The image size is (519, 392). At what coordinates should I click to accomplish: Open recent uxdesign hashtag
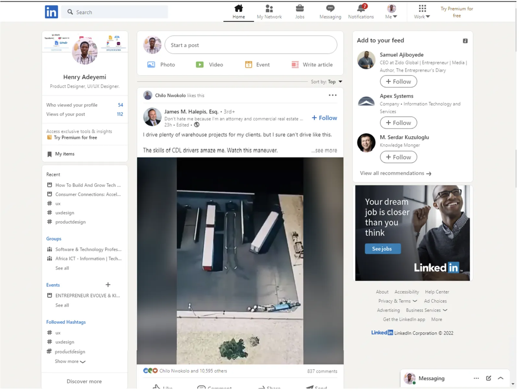[x=61, y=213]
